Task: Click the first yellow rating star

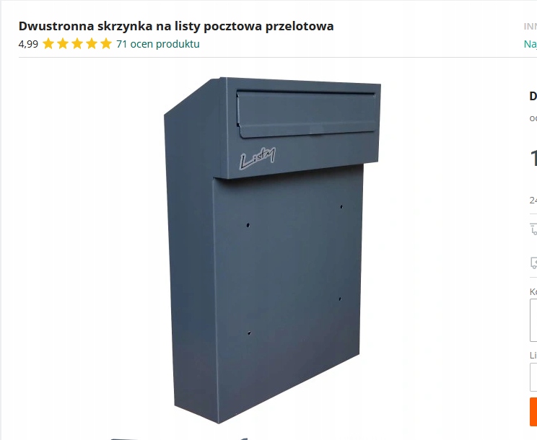Action: (x=48, y=44)
